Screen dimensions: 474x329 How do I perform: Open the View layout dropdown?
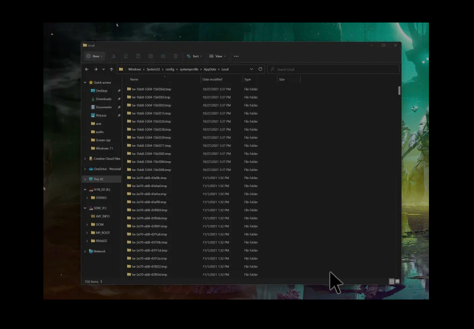[x=217, y=56]
